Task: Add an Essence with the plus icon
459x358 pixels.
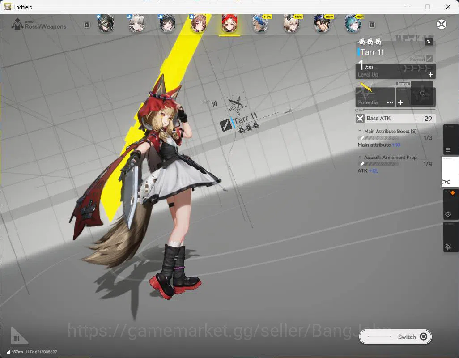Action: pos(400,102)
